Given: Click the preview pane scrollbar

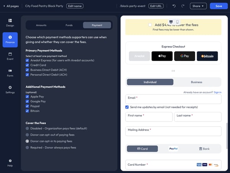Looking at the screenshot, I should click(x=227, y=136).
